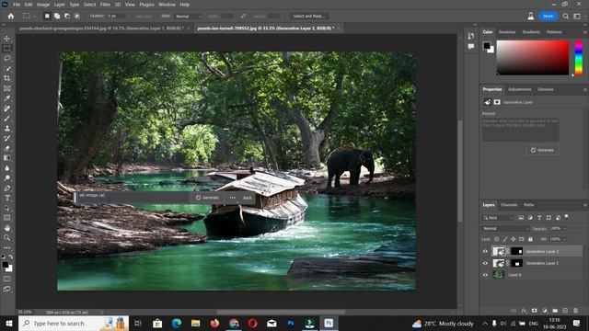Screen dimensions: 589x331
Task: Open the Comments panel icon
Action: (470, 47)
